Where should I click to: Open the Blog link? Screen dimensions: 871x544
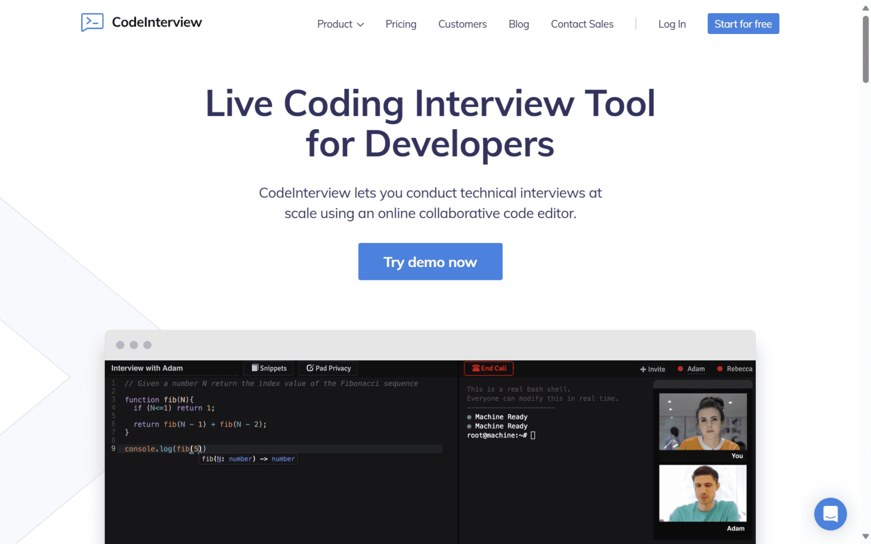[x=519, y=24]
